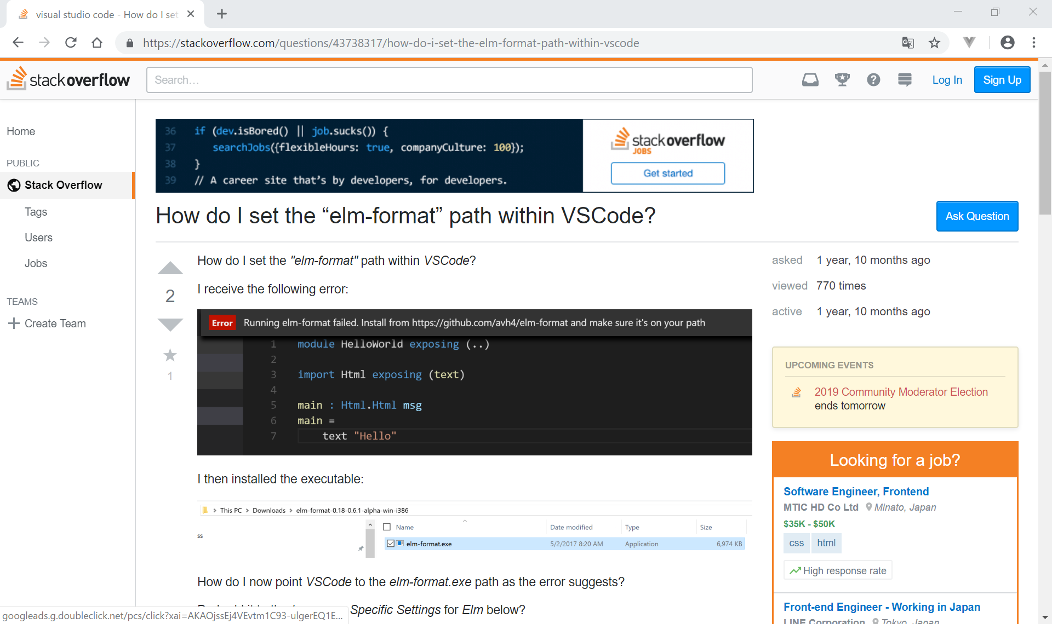Click the Create Team plus item
Image resolution: width=1052 pixels, height=624 pixels.
pos(48,323)
